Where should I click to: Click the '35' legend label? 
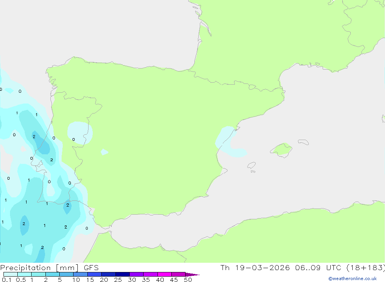(146, 280)
